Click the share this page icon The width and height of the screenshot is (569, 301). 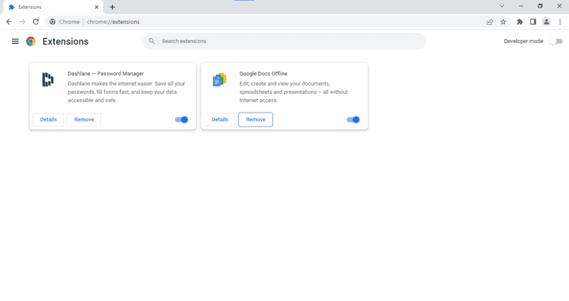490,22
